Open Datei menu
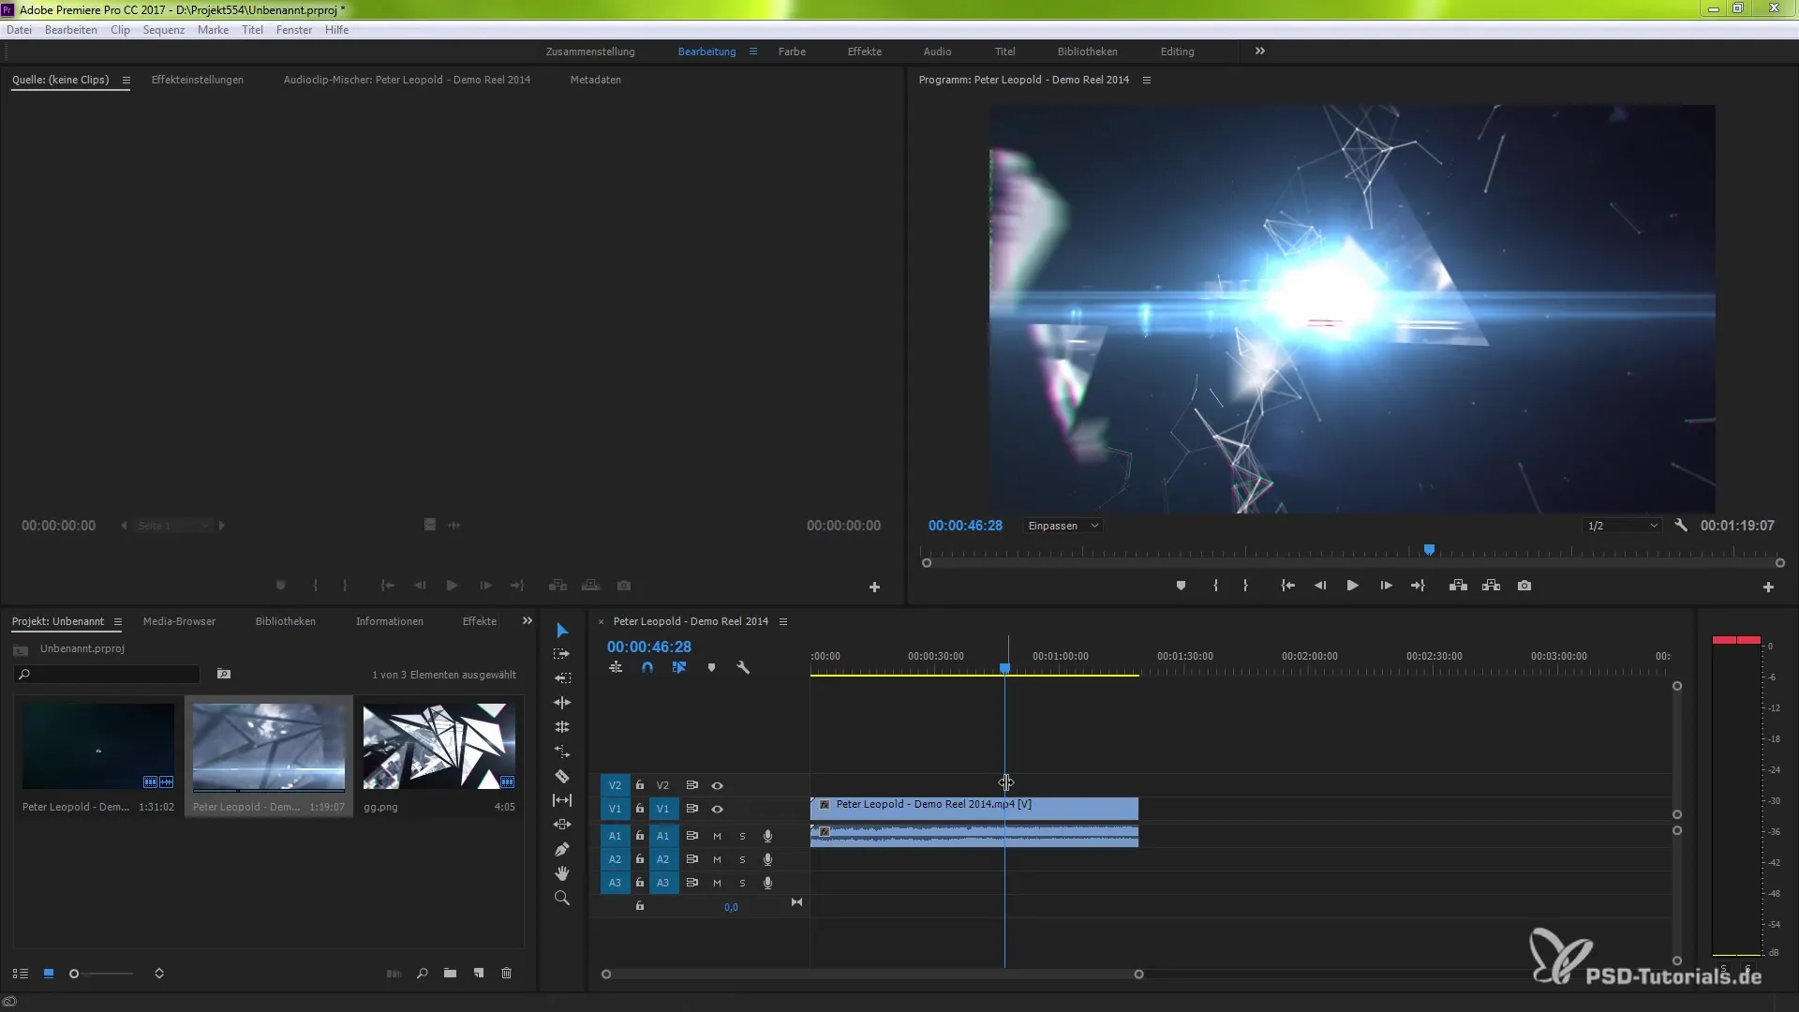1799x1012 pixels. tap(19, 30)
